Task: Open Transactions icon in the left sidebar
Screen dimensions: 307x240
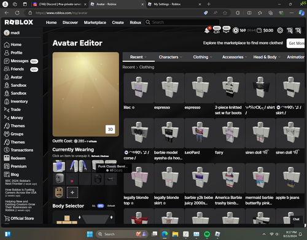Action: 7,150
